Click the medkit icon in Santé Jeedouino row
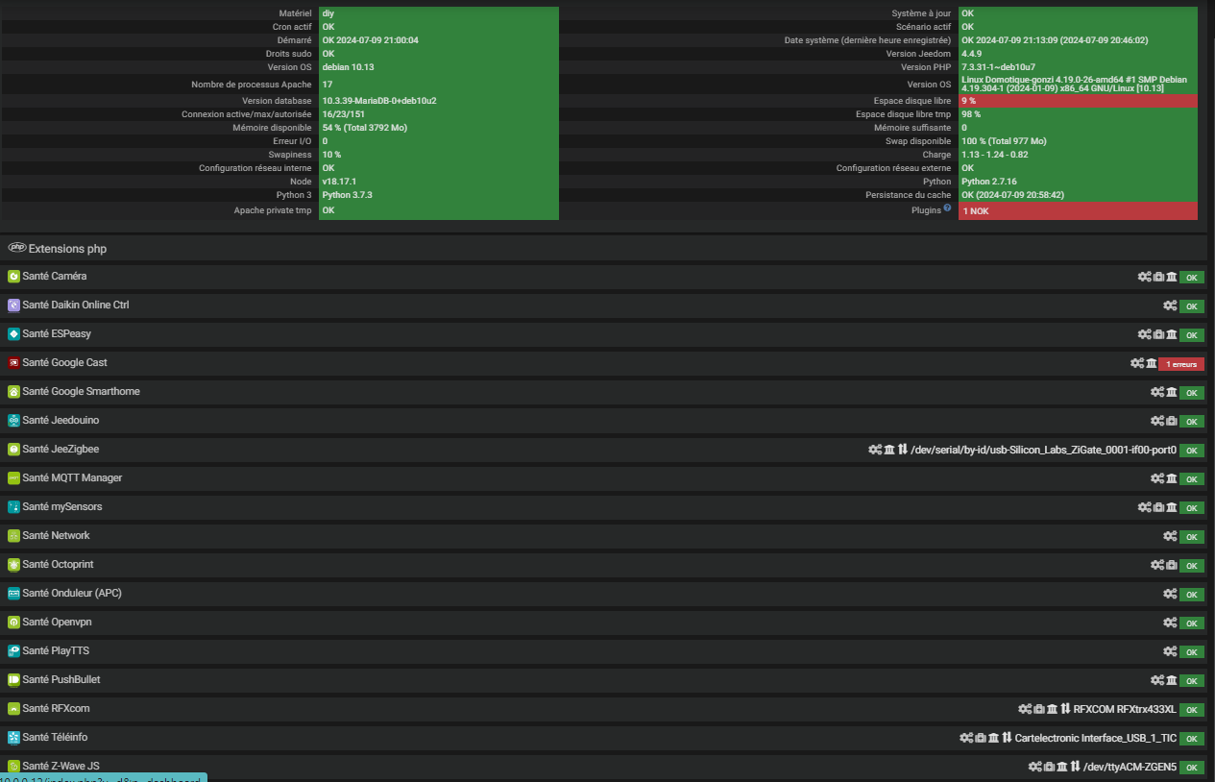This screenshot has height=782, width=1215. click(1172, 421)
